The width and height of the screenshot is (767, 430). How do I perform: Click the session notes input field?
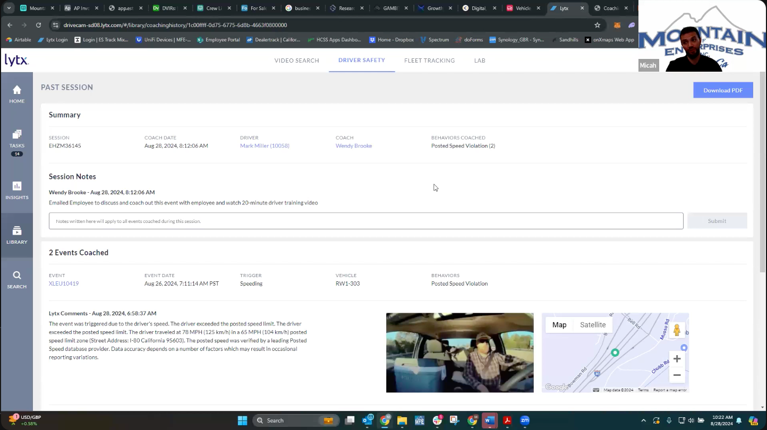point(366,221)
